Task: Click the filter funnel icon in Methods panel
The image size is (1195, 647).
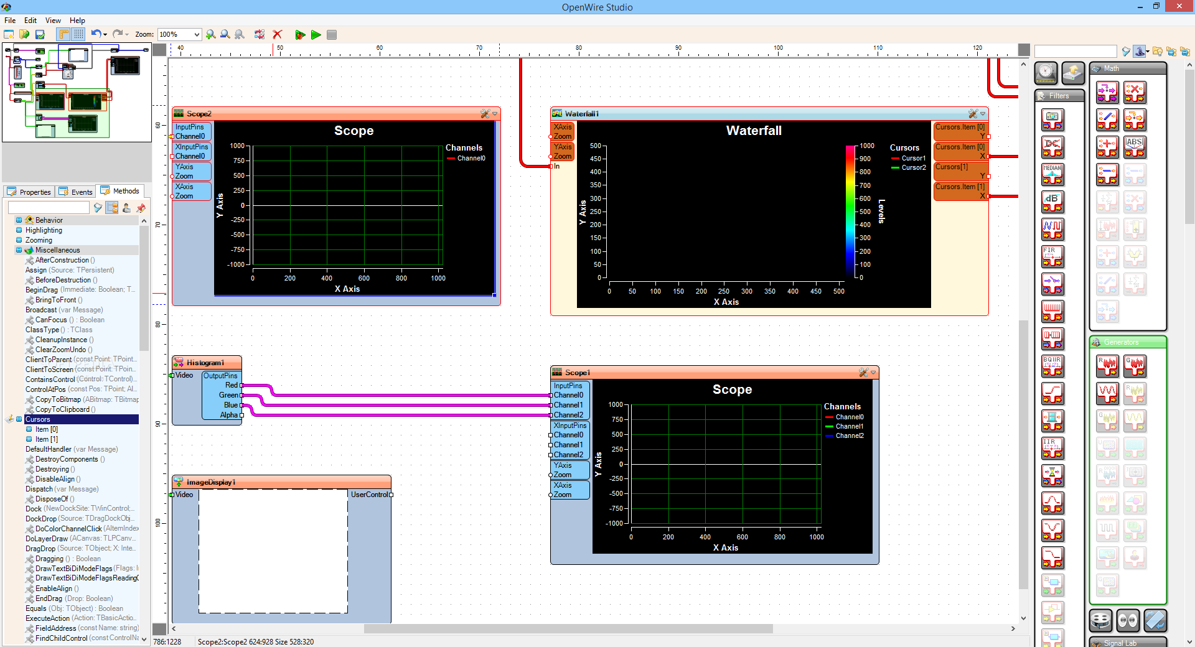Action: (98, 208)
